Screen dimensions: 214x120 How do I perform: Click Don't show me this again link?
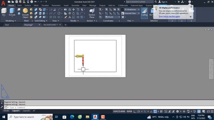pyautogui.click(x=169, y=16)
